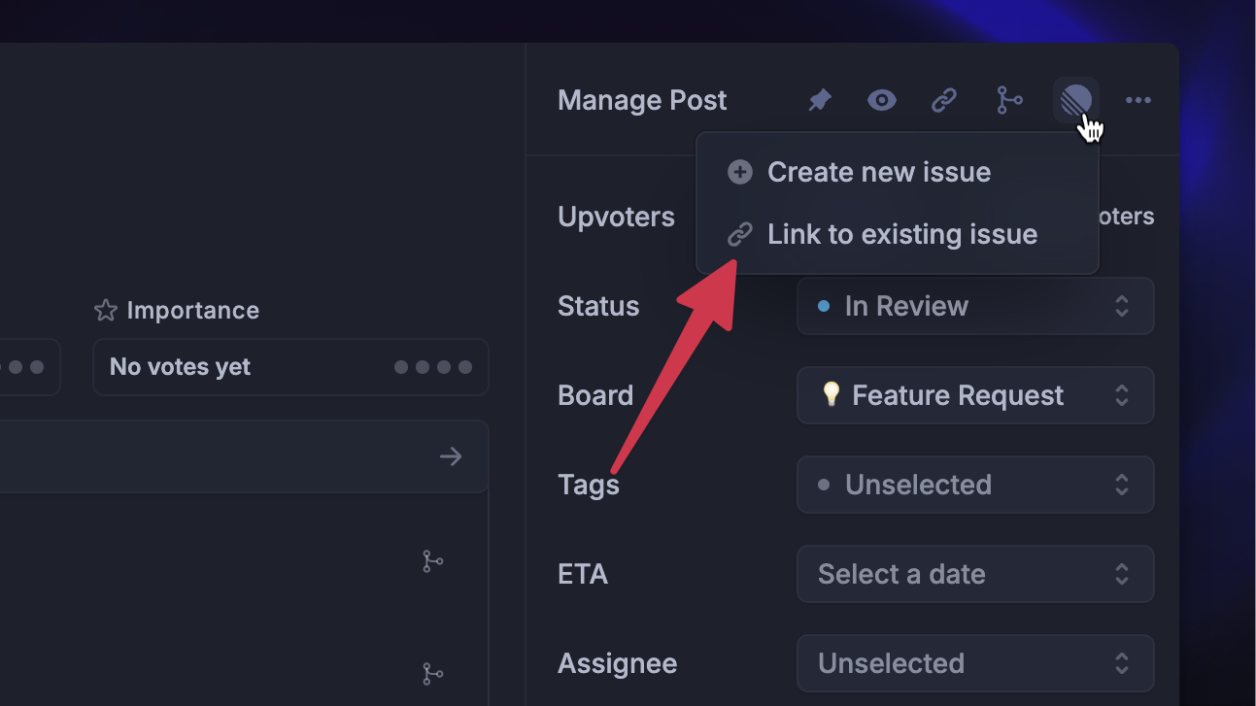Viewport: 1256px width, 706px height.
Task: Select the branch icon in the left panel
Action: tap(431, 561)
